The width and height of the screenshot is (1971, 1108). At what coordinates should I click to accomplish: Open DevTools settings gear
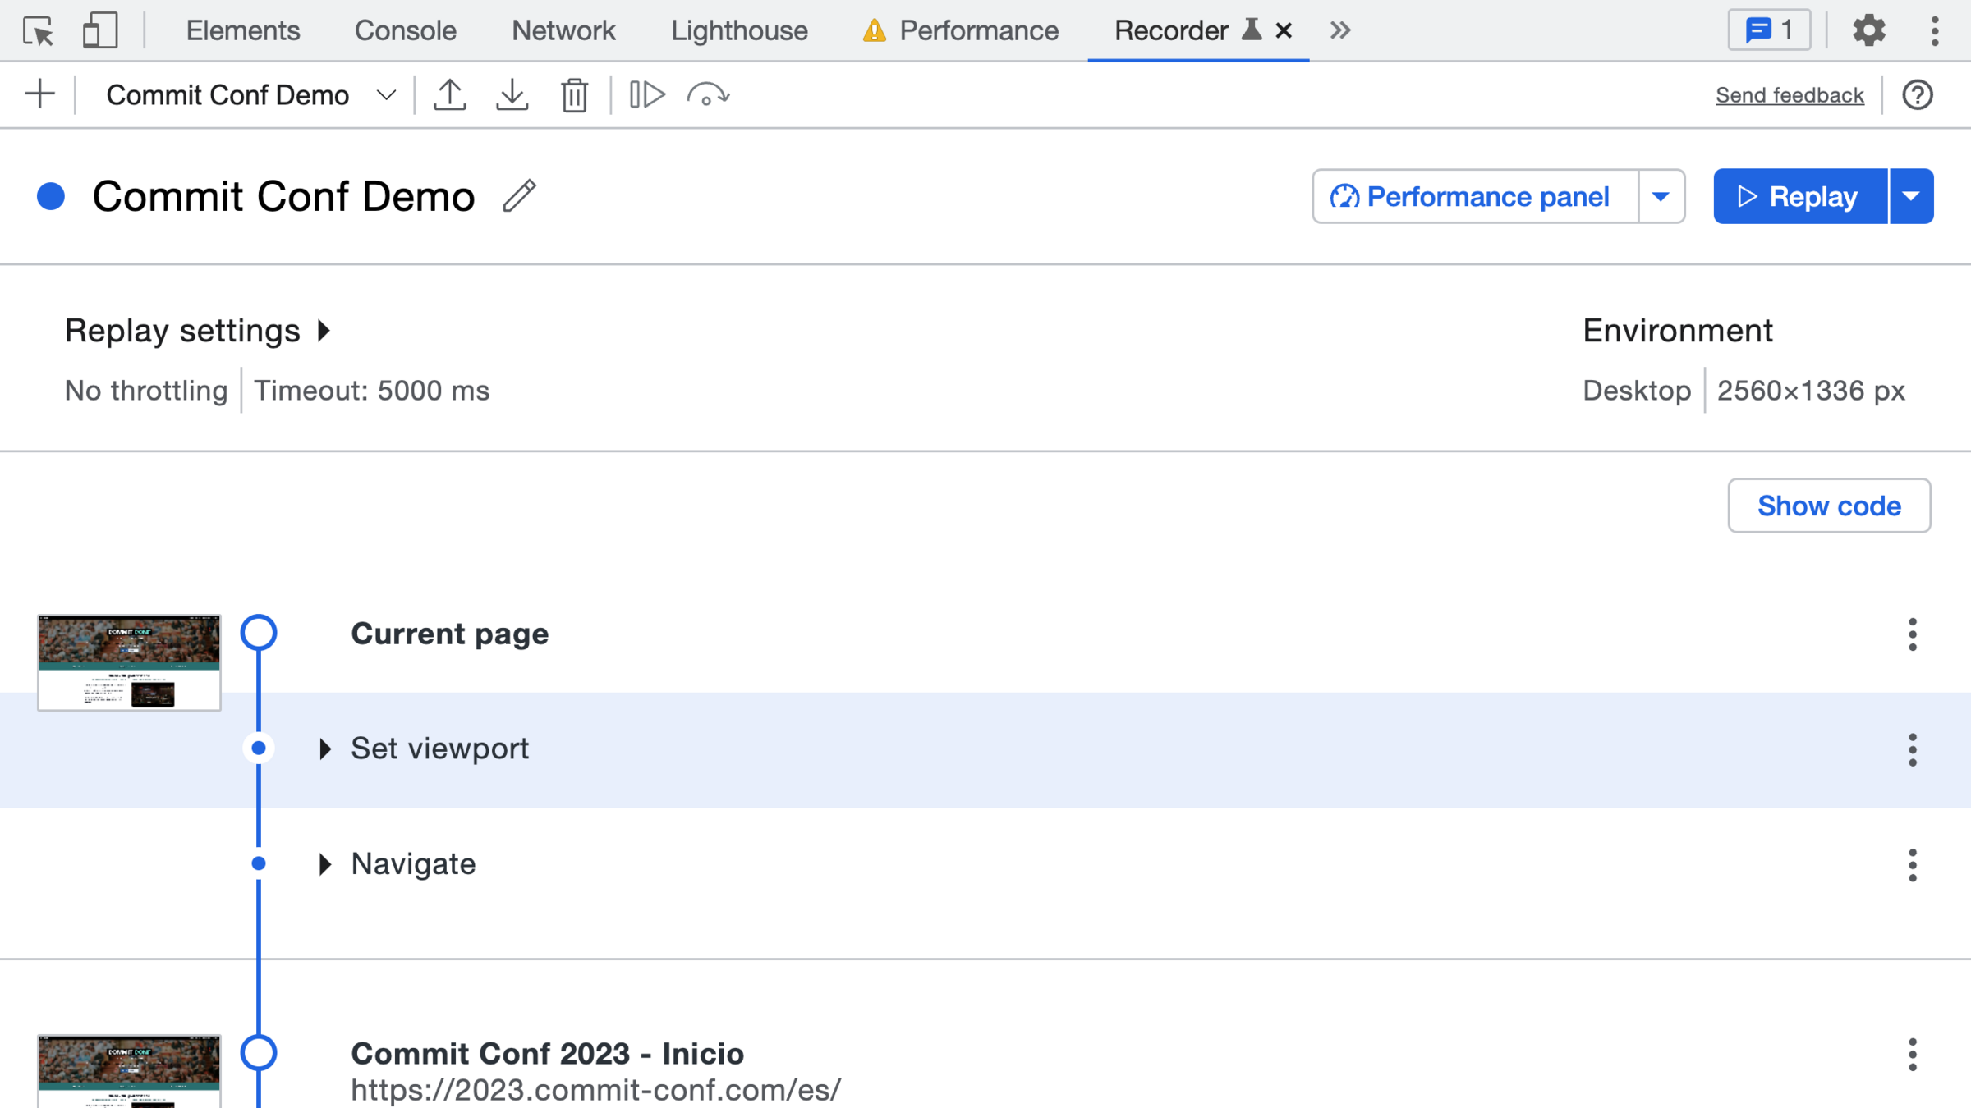(1868, 31)
